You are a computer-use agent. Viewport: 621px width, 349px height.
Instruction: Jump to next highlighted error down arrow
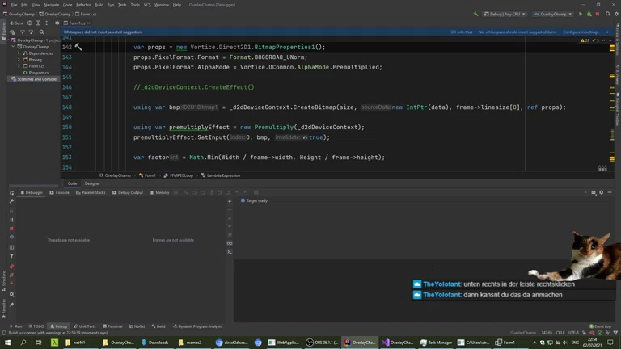point(610,40)
